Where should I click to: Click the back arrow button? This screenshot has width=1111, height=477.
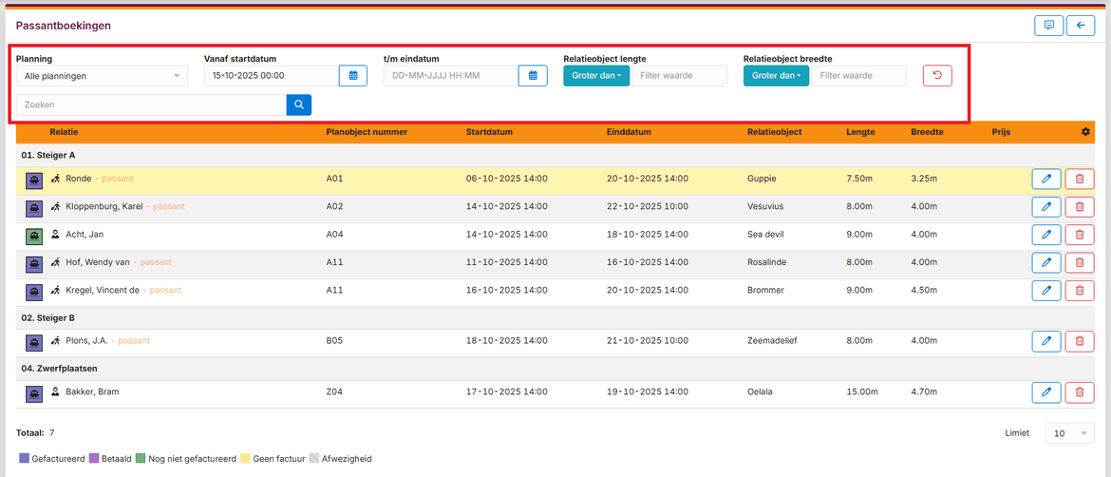point(1080,26)
